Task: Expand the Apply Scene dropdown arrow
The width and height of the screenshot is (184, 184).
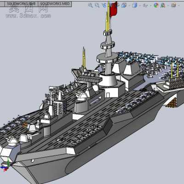Action: 168,6
